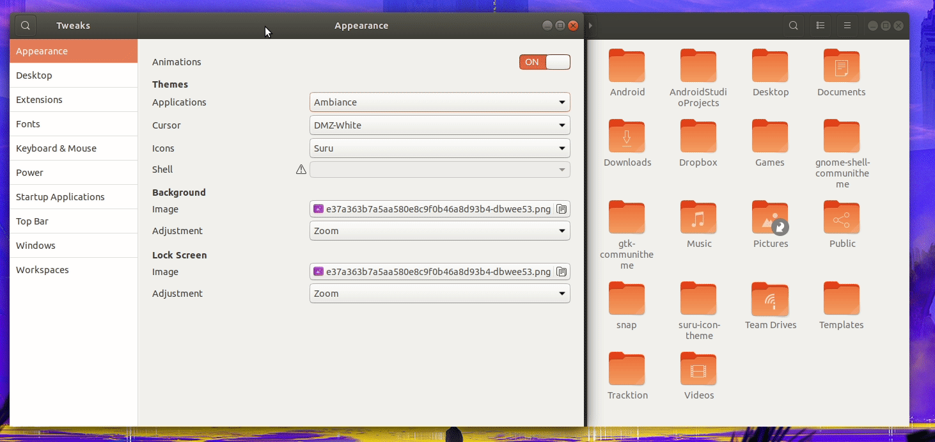Open the Applications theme dropdown
Image resolution: width=935 pixels, height=442 pixels.
[x=440, y=102]
